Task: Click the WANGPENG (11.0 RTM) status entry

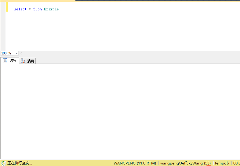Action: click(x=135, y=163)
